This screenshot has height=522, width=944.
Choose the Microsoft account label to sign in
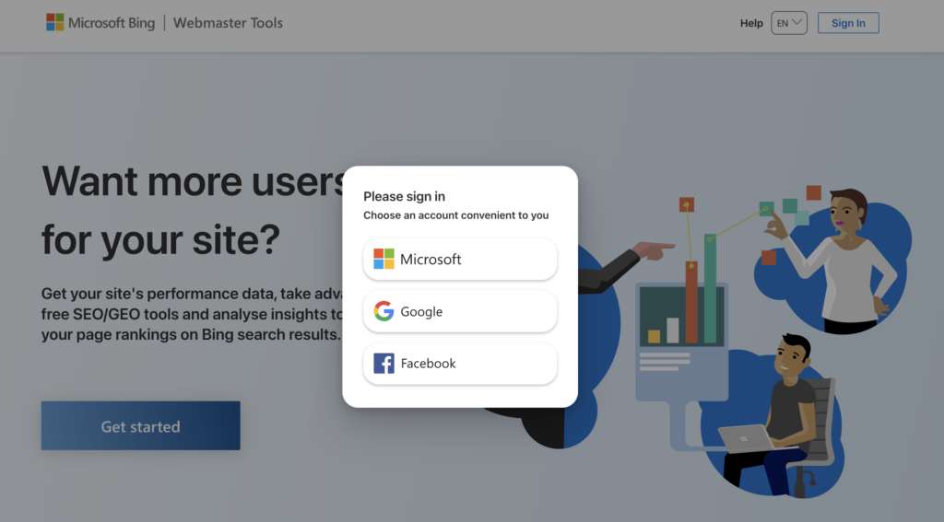pos(431,260)
